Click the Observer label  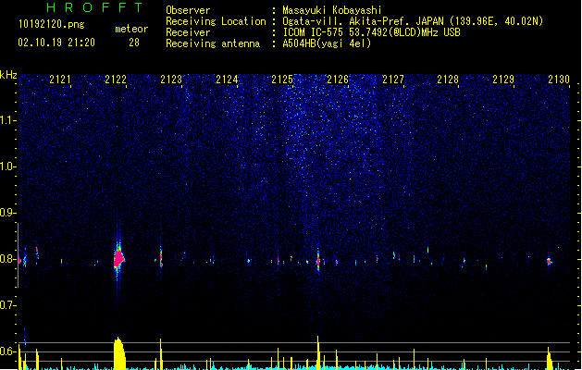pos(188,10)
